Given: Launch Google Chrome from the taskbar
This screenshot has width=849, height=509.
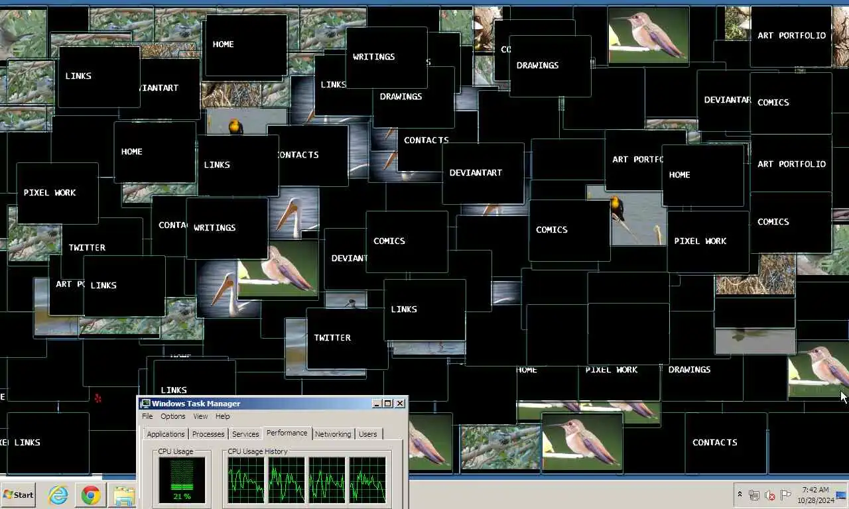Looking at the screenshot, I should [91, 494].
